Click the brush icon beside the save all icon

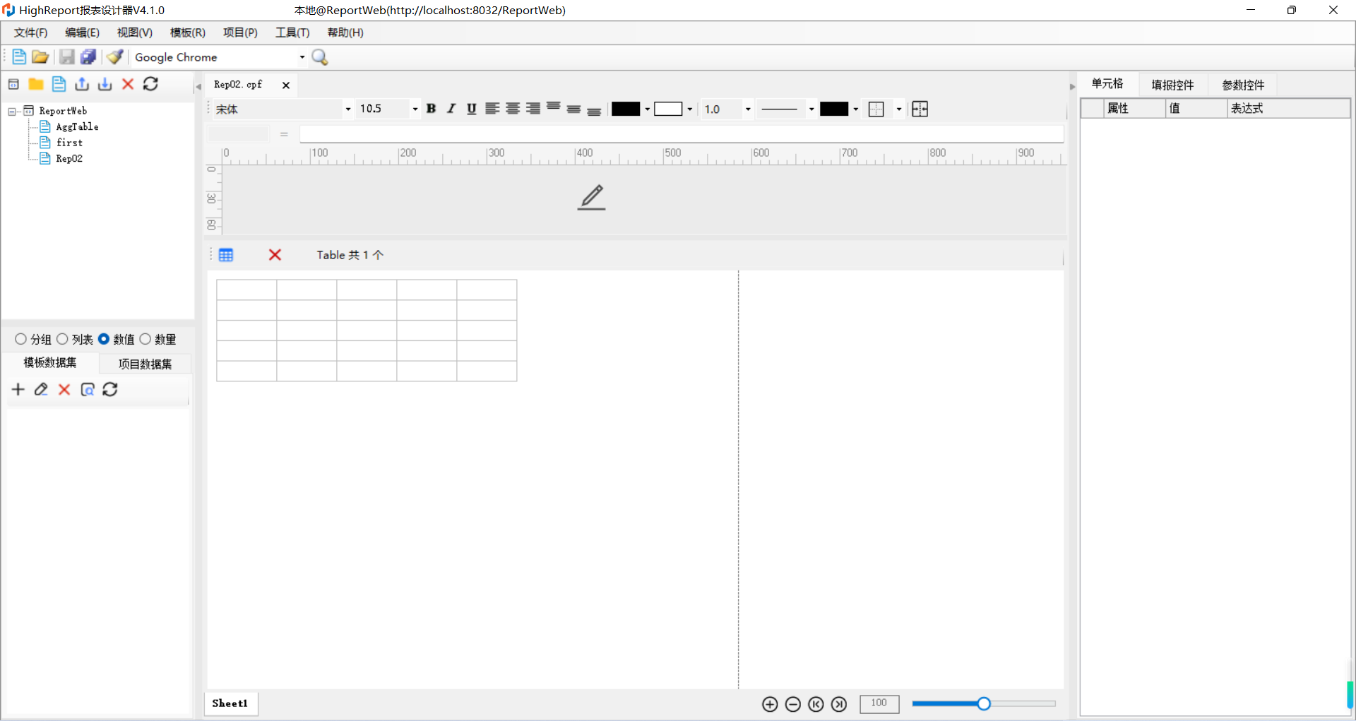point(115,57)
